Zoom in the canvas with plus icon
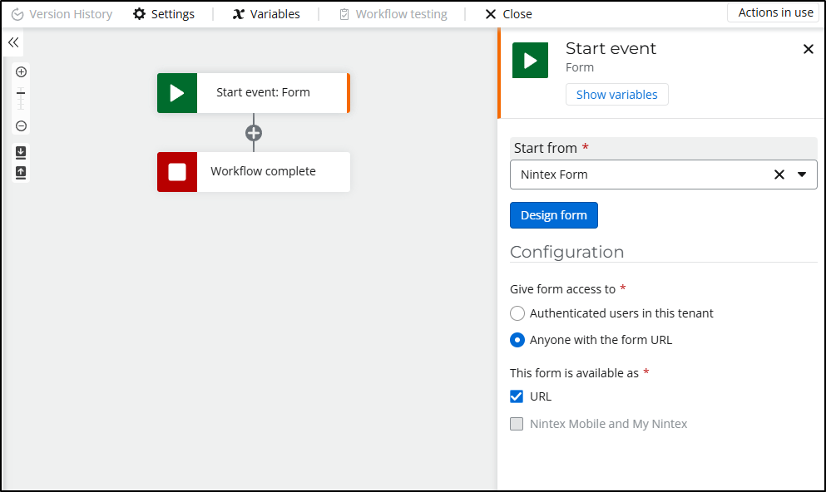This screenshot has width=826, height=492. [x=21, y=72]
